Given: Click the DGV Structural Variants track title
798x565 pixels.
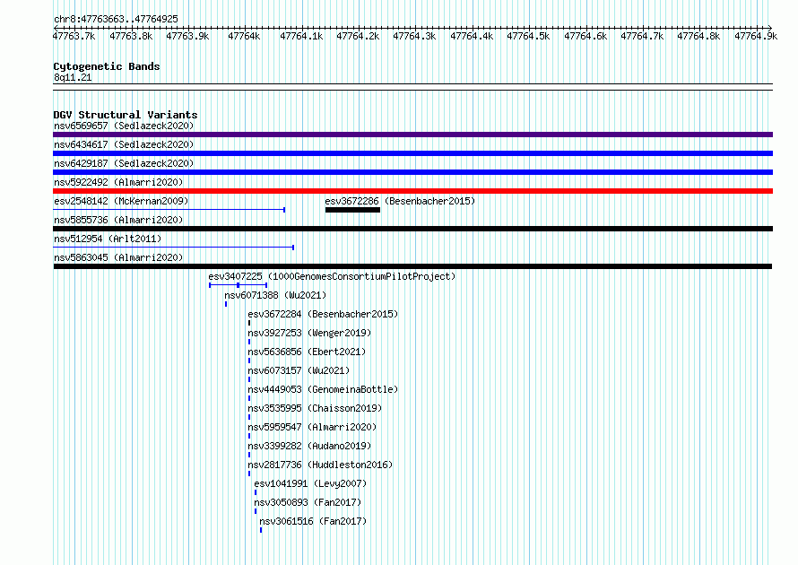Looking at the screenshot, I should [126, 115].
